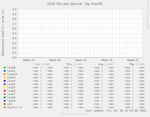Select the loop7 device label
The image size is (150, 117).
click(x=11, y=94)
